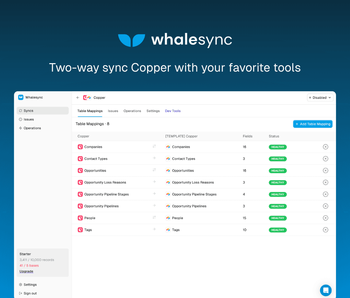Image resolution: width=350 pixels, height=298 pixels.
Task: Remove the Opportunity Pipeline Stages mapping
Action: tap(325, 194)
